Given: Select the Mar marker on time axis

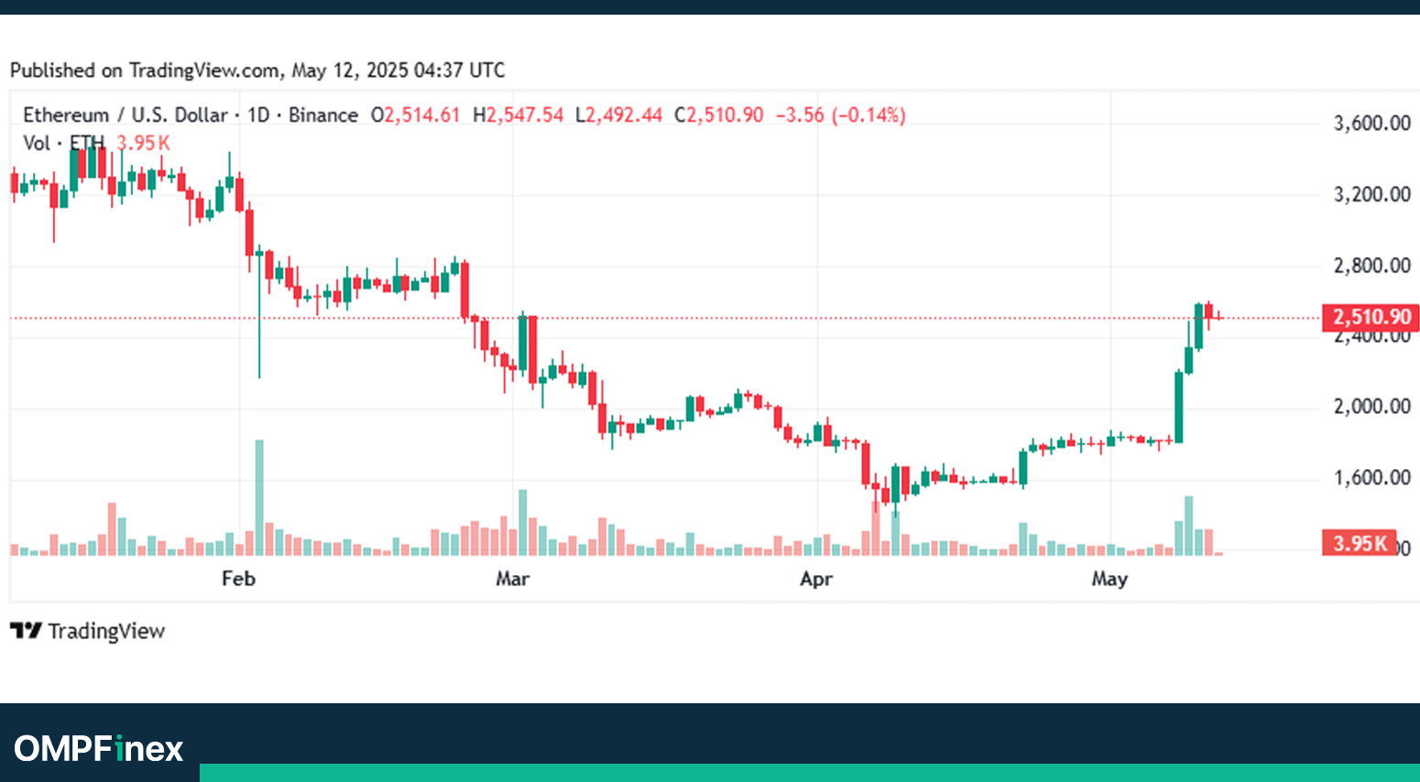Looking at the screenshot, I should click(512, 579).
